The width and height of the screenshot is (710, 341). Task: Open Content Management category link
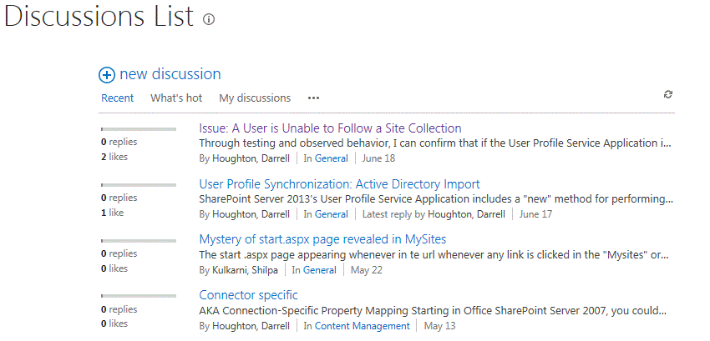[x=363, y=326]
